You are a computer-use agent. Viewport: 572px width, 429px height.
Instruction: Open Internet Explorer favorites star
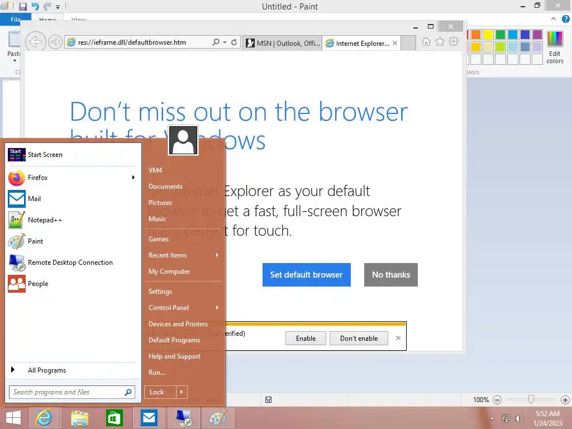440,41
